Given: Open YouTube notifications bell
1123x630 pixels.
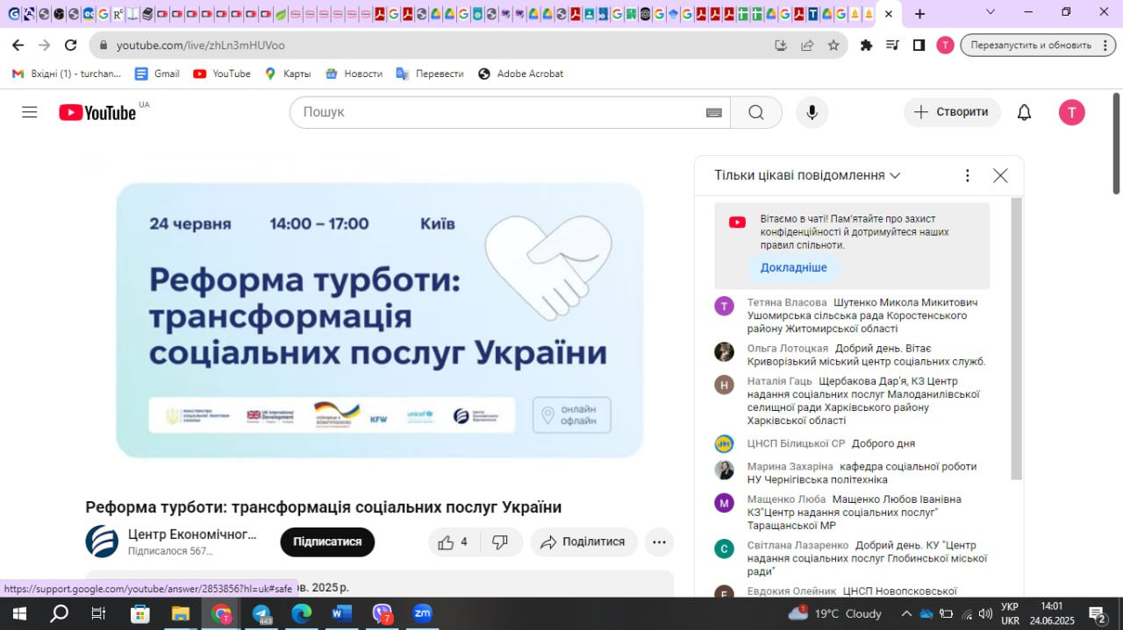Looking at the screenshot, I should pos(1024,112).
